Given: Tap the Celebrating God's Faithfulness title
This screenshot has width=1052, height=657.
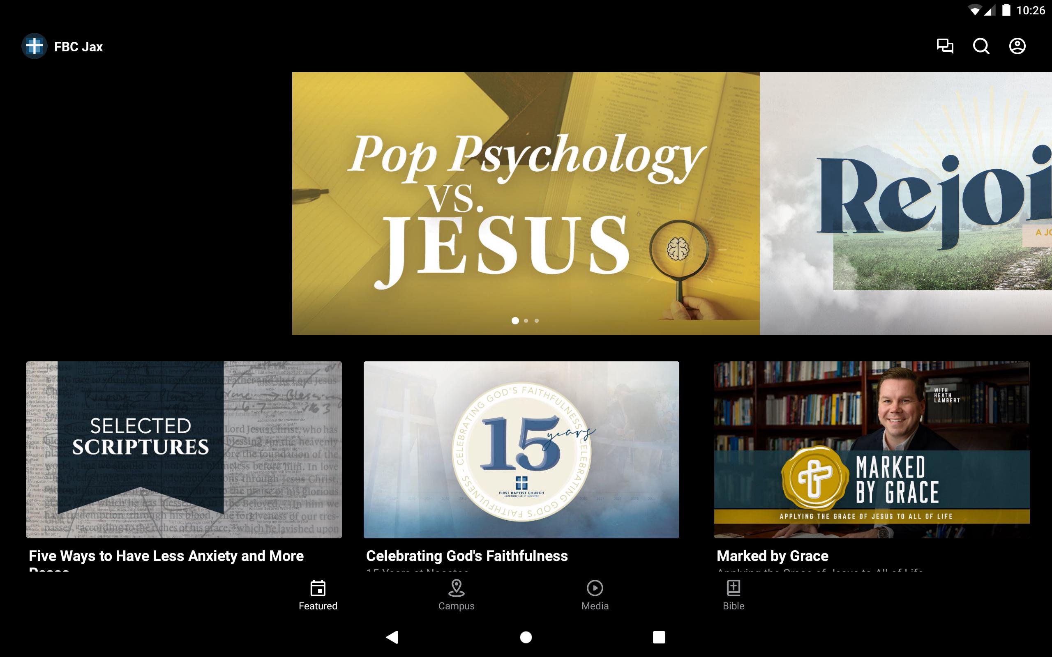Looking at the screenshot, I should (x=466, y=556).
